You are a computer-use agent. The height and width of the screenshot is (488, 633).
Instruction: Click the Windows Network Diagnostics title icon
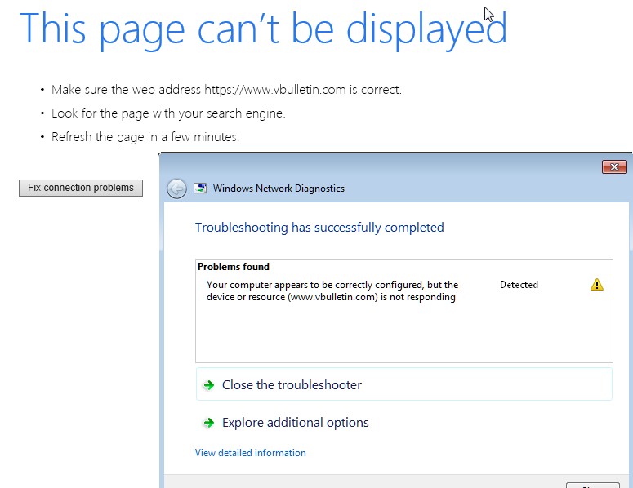click(201, 189)
